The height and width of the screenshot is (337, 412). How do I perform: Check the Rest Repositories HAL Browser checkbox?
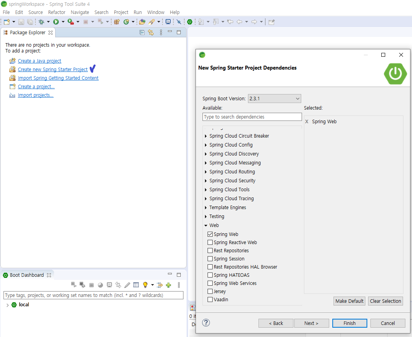click(210, 267)
